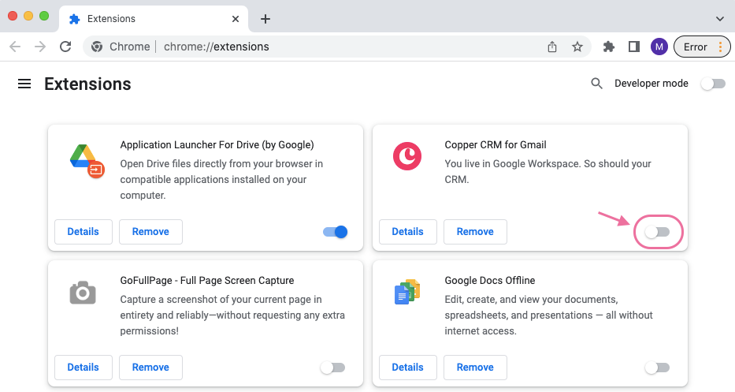Close the Extensions tab
735x392 pixels.
click(236, 19)
